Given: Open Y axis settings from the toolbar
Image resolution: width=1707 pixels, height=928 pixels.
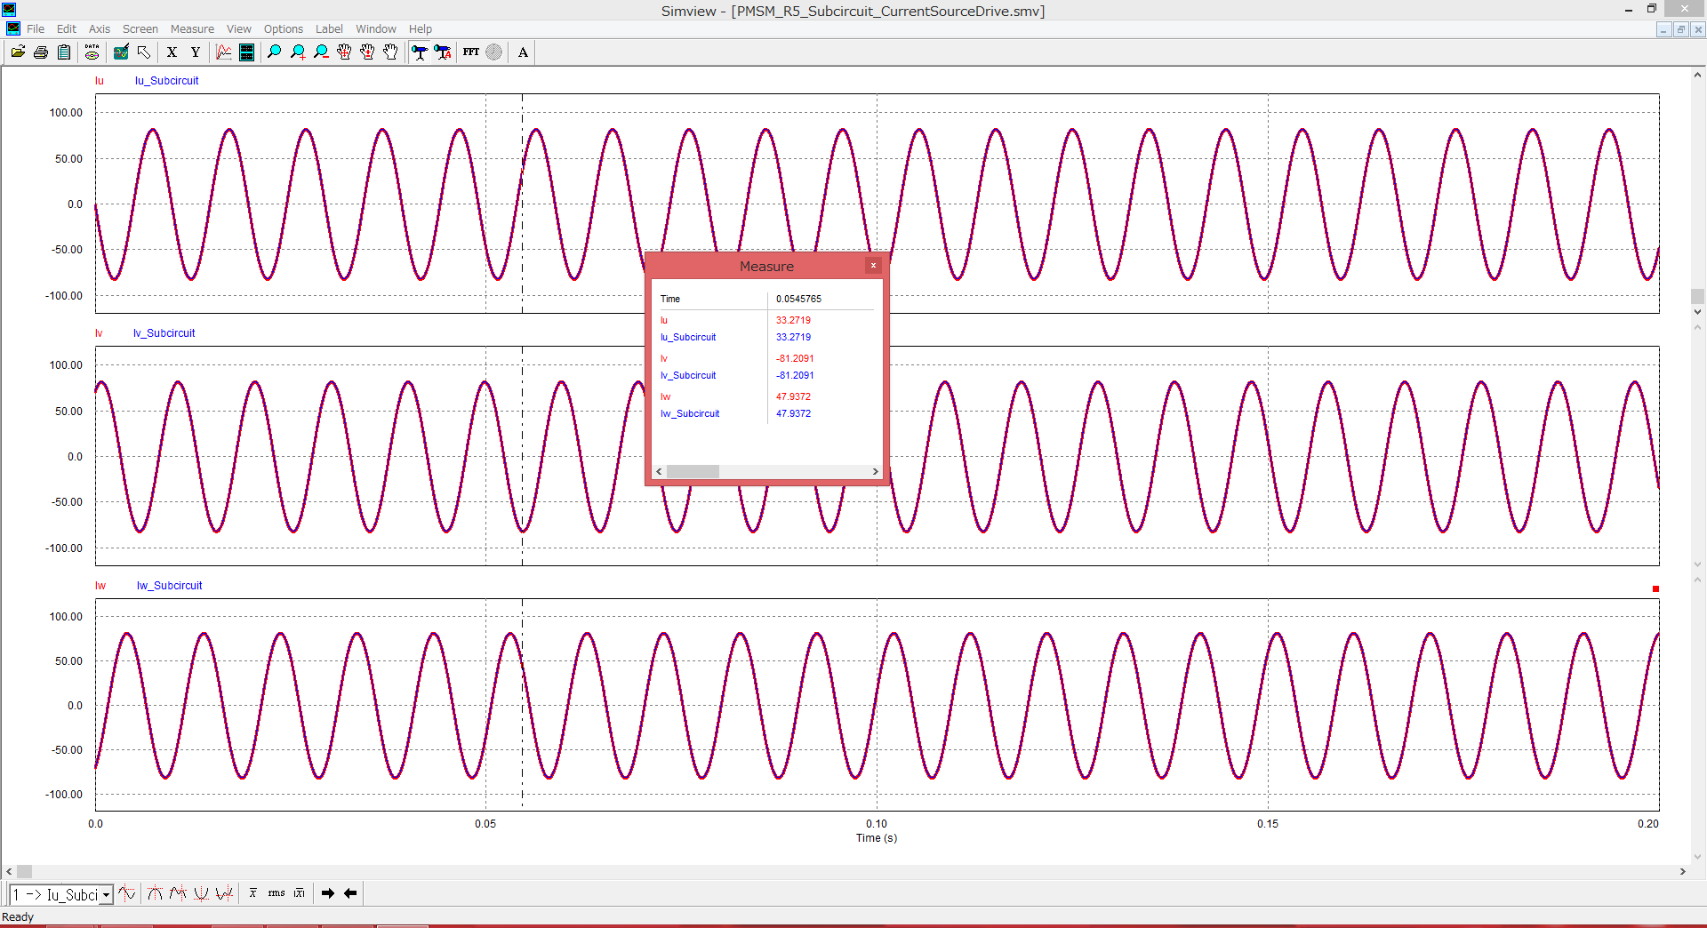Looking at the screenshot, I should 195,52.
